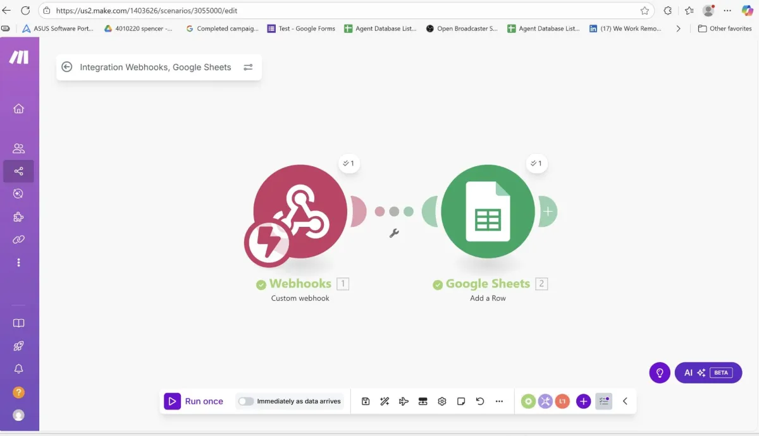Click the checklist log icon in toolbar
The image size is (759, 436).
(604, 401)
